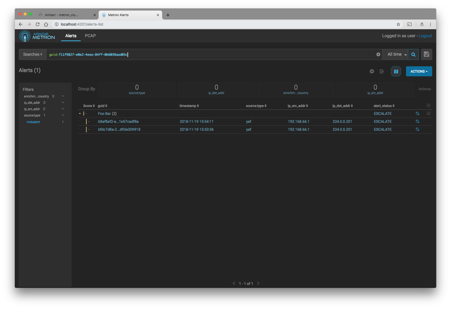The width and height of the screenshot is (451, 309).
Task: Unlink icon on the Foo Bar meta alert row
Action: coord(417,114)
